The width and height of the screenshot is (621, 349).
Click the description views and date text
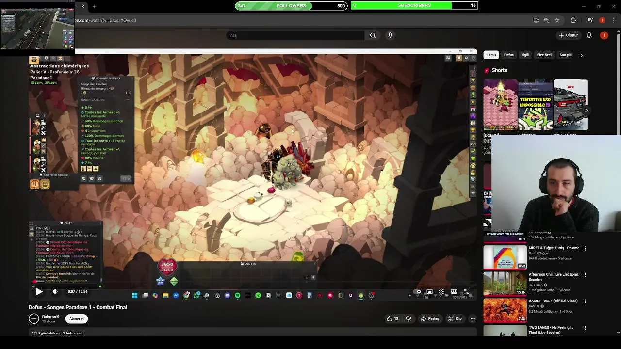pyautogui.click(x=57, y=333)
